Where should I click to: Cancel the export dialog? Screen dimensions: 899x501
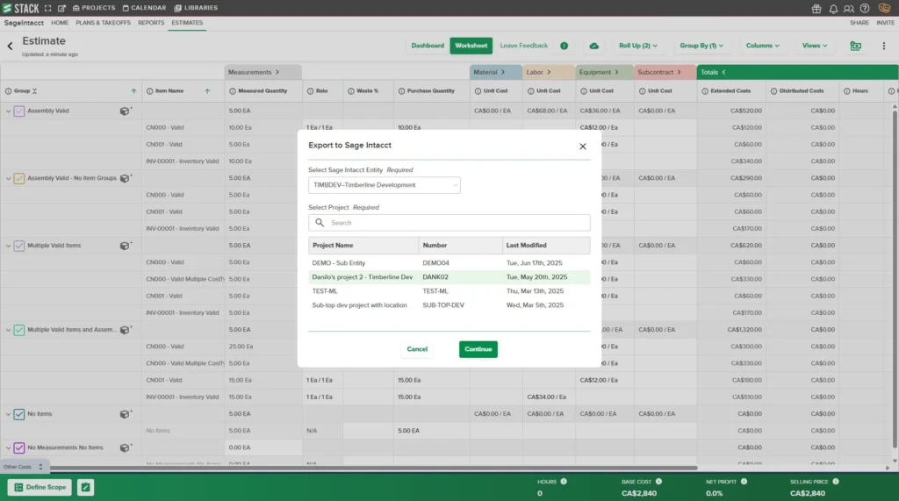click(x=417, y=349)
